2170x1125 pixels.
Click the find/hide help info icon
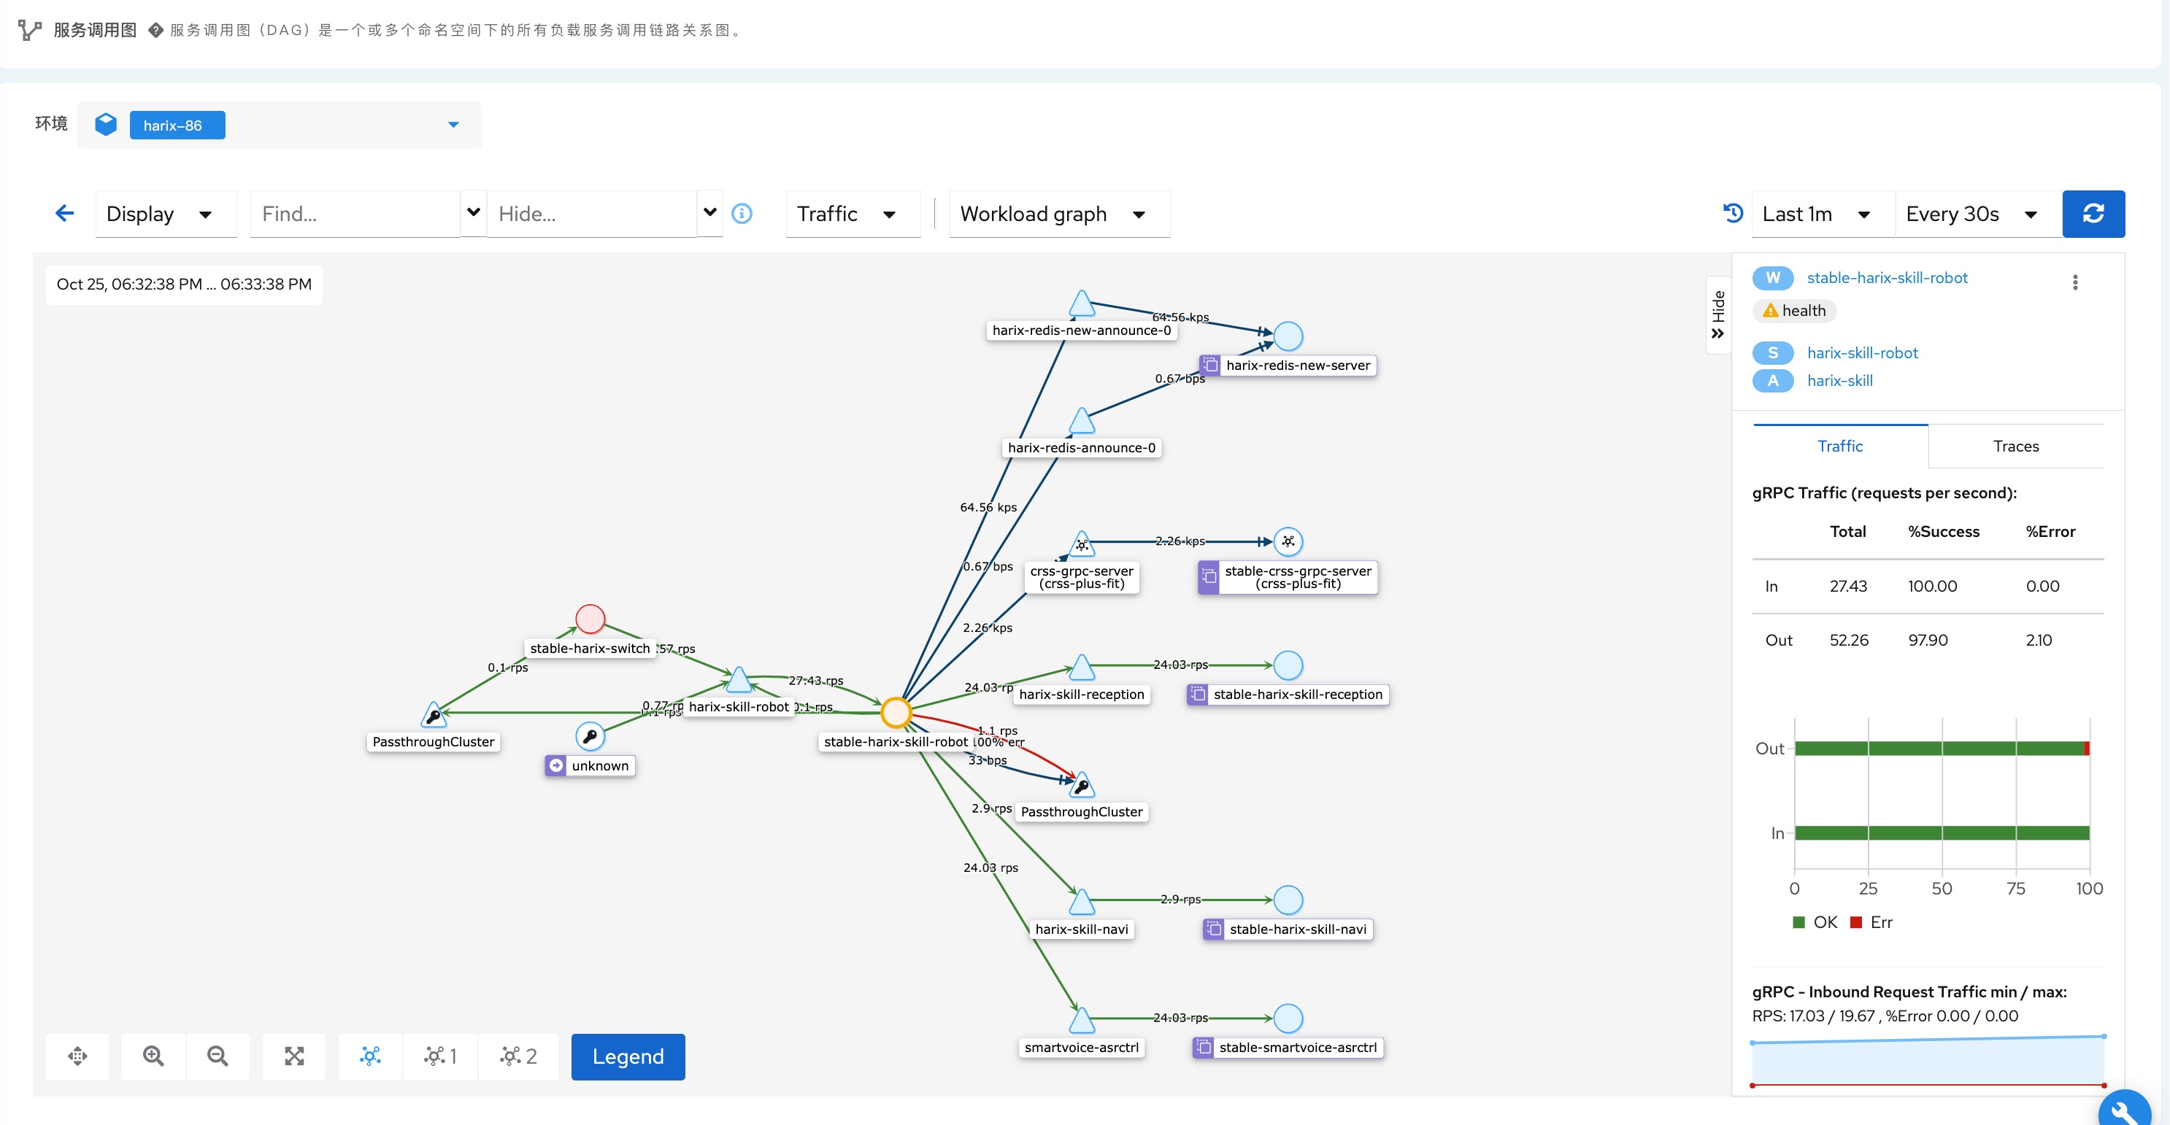pos(742,214)
